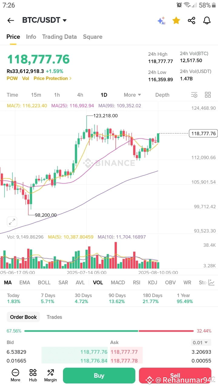Image resolution: width=218 pixels, height=388 pixels.
Task: Enable the WR indicator
Action: coord(187,283)
